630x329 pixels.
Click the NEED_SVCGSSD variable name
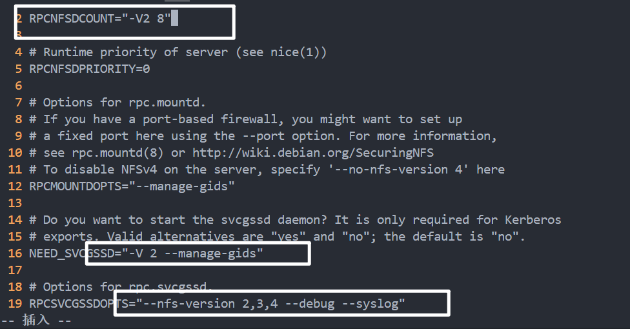71,254
